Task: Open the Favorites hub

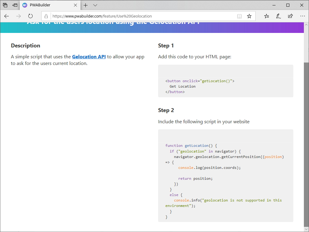Action: tap(266, 16)
